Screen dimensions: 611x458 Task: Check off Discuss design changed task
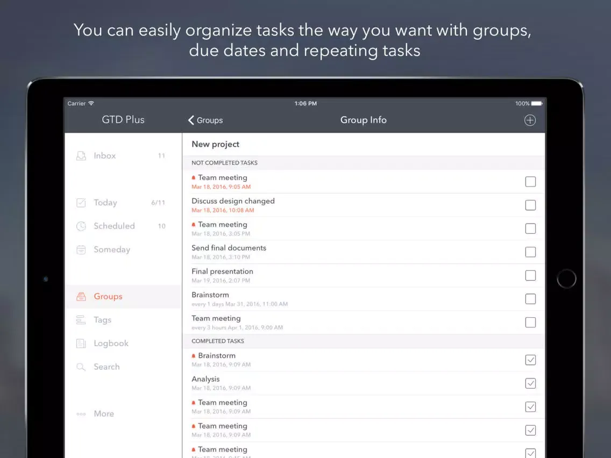[530, 205]
